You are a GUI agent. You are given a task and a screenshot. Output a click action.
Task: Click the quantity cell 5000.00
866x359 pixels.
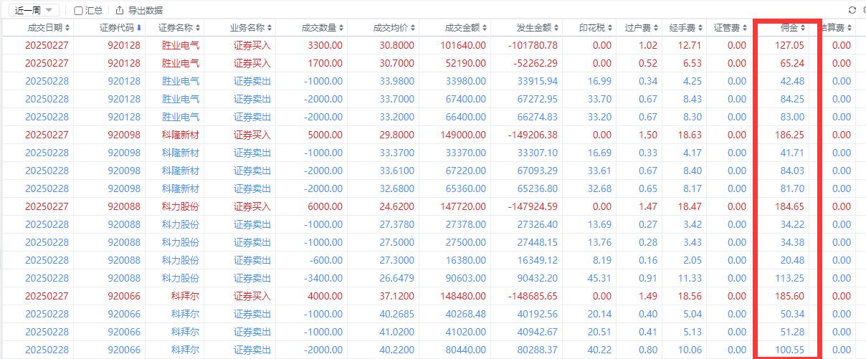pos(325,135)
